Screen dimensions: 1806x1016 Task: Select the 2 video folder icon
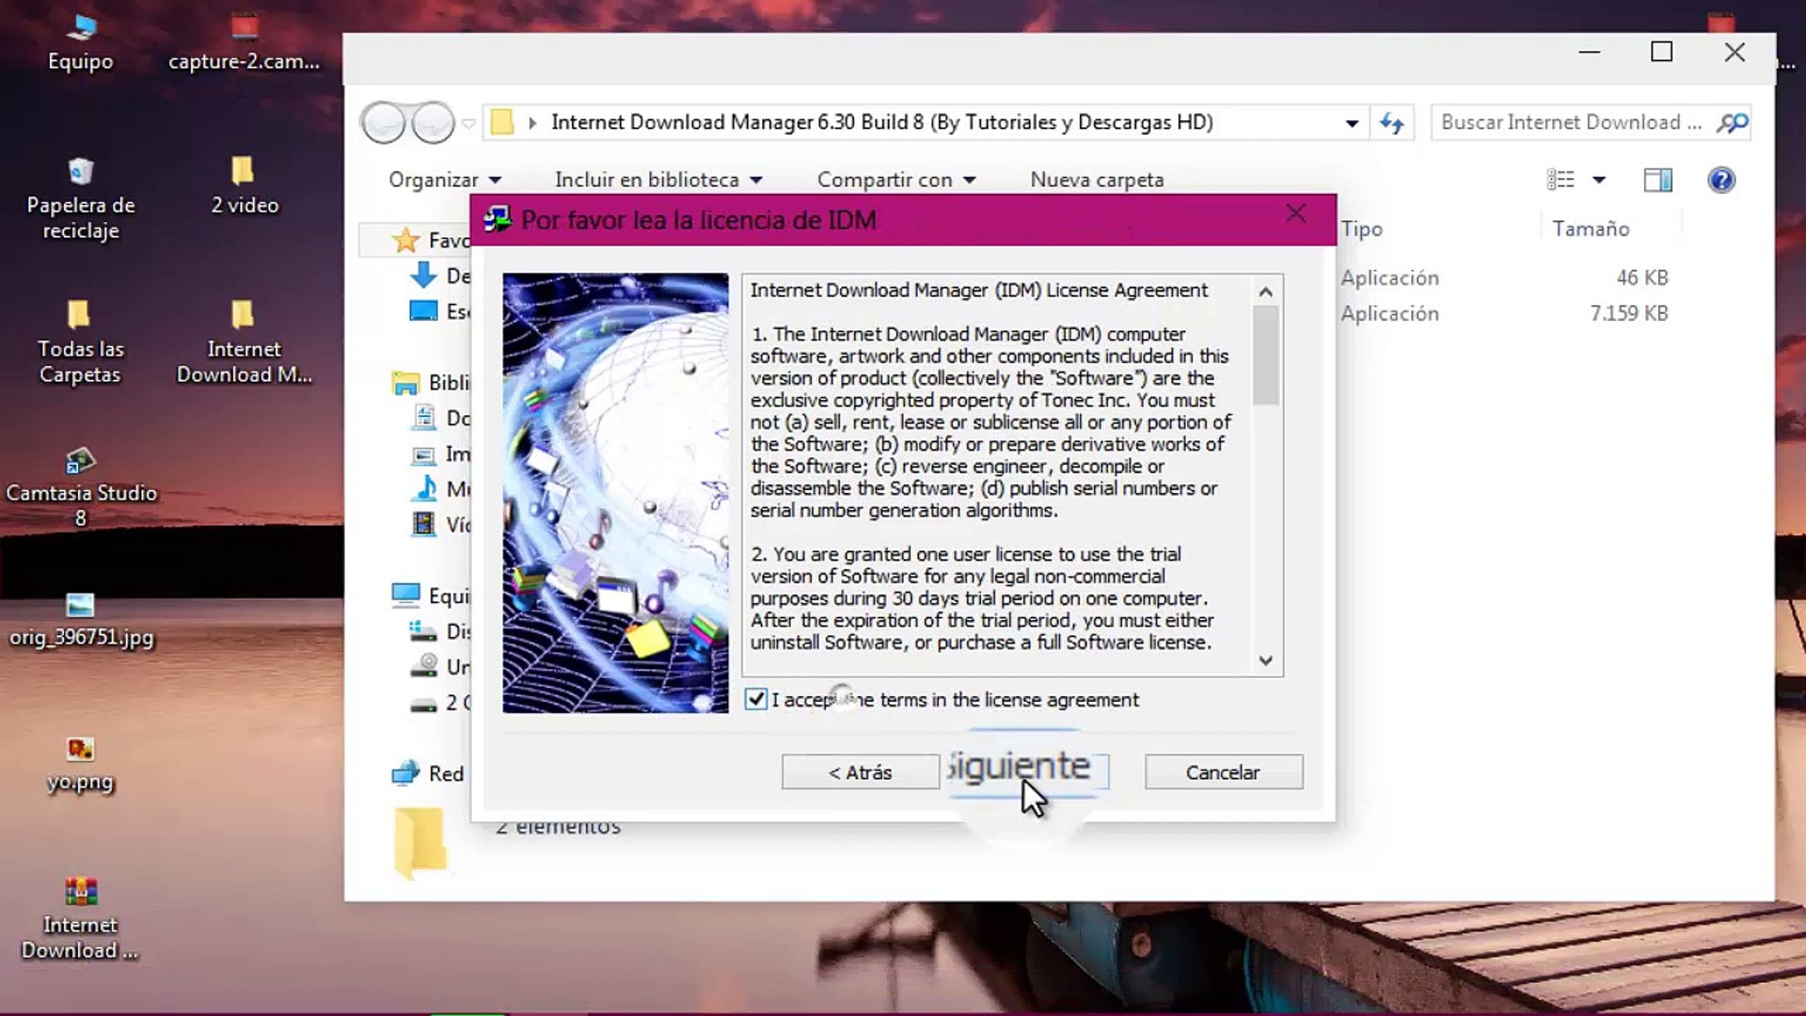245,187
